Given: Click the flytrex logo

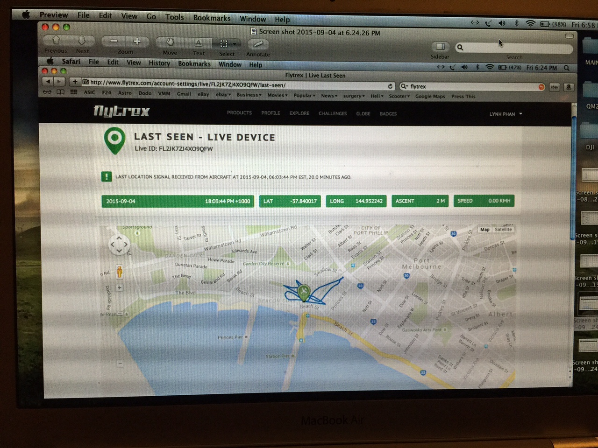Looking at the screenshot, I should (121, 111).
